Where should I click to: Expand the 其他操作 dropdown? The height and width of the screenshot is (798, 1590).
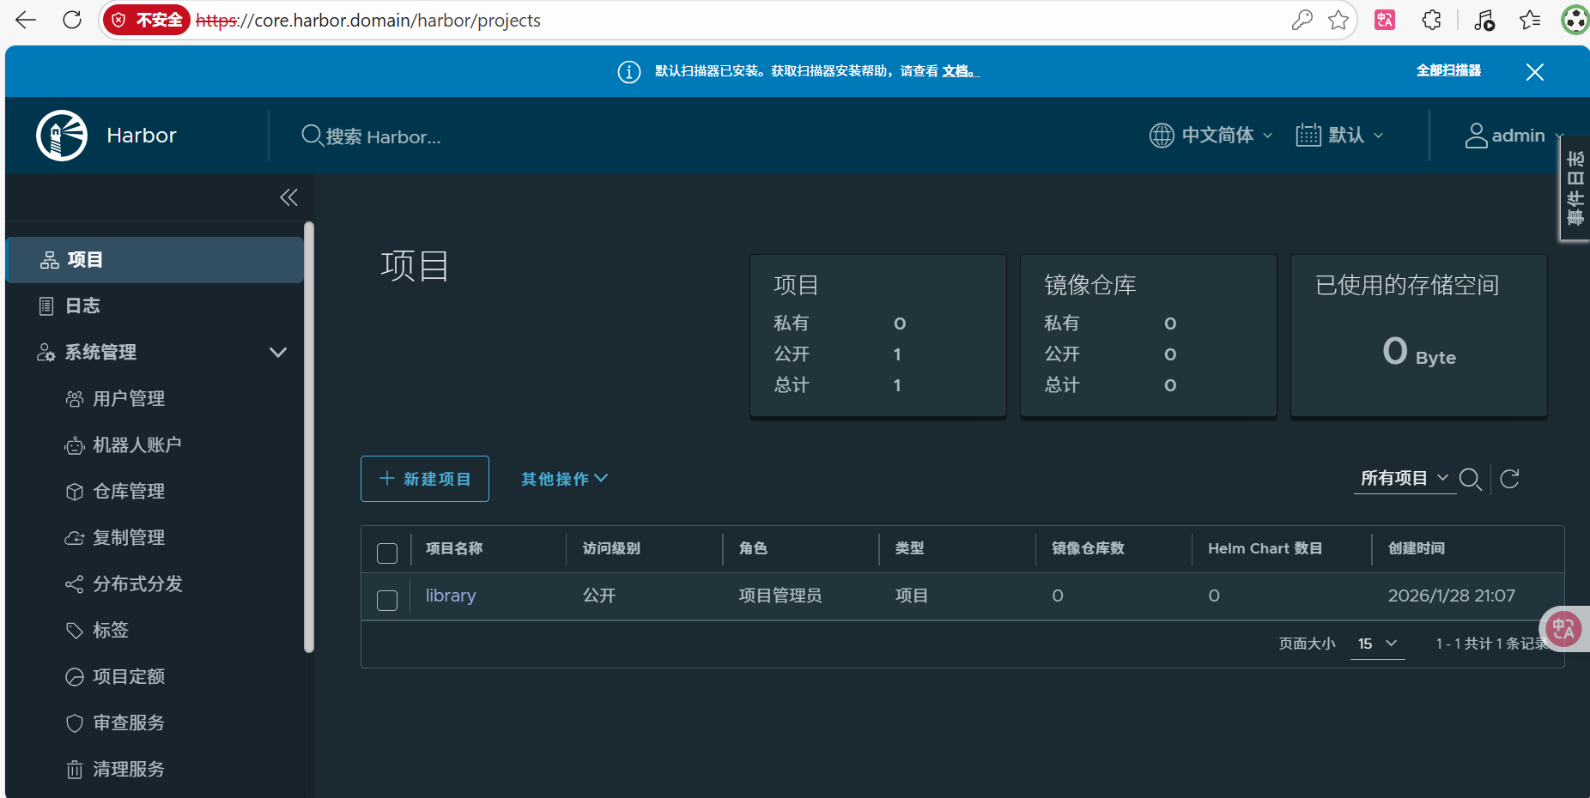point(565,479)
